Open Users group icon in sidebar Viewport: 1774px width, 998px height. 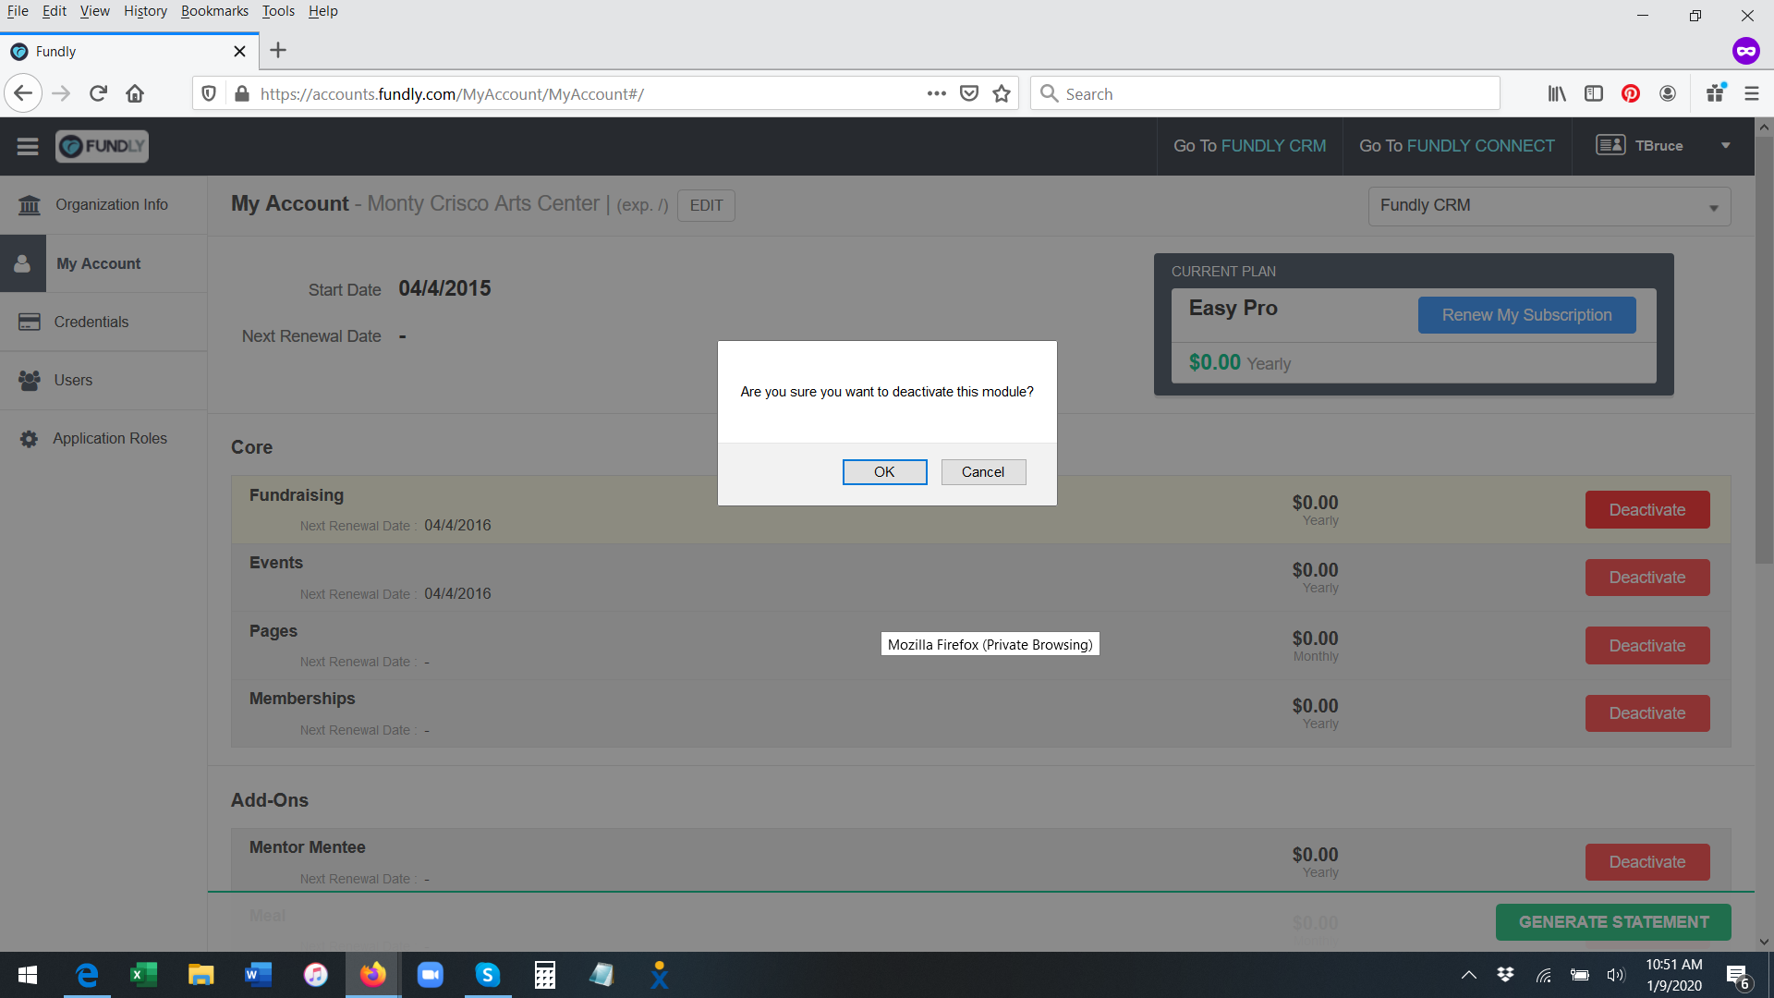pyautogui.click(x=30, y=380)
